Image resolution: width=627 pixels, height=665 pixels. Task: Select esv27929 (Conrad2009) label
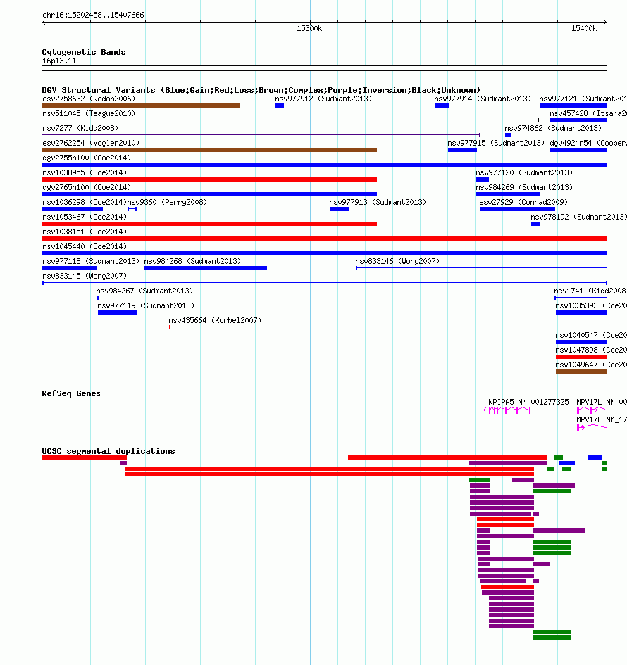(523, 202)
